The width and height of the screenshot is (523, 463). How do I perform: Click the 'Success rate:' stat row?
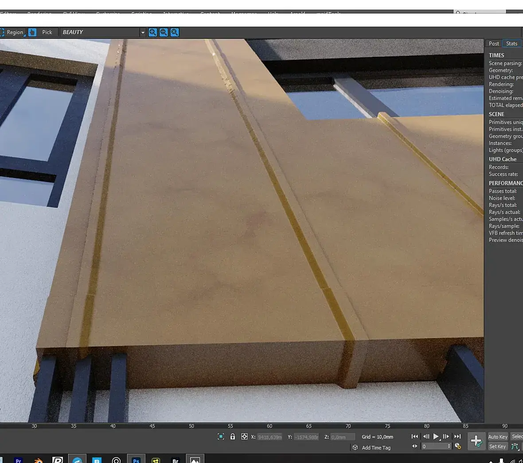click(x=504, y=174)
